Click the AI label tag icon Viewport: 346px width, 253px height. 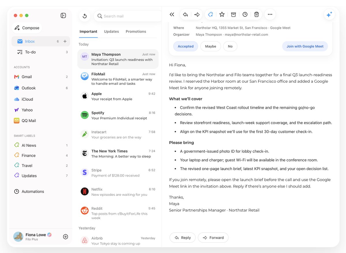(x=211, y=14)
